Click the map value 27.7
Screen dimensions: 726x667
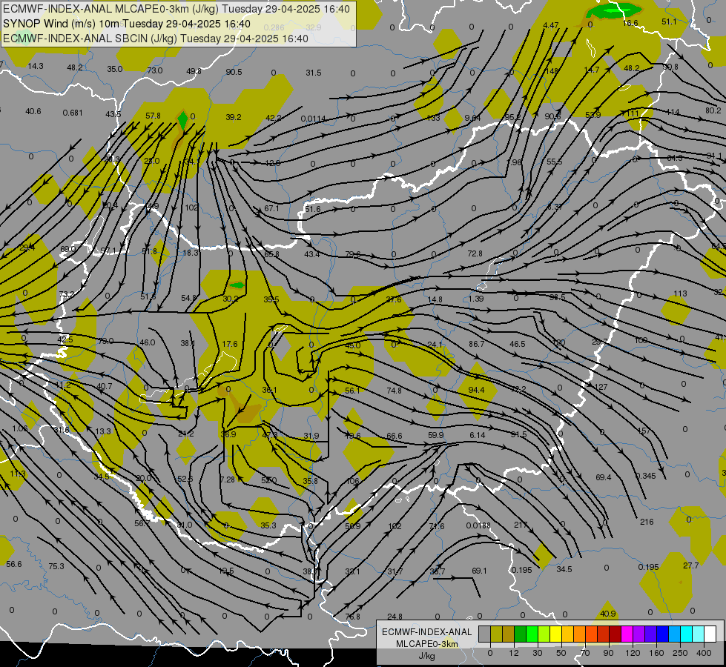(x=690, y=565)
